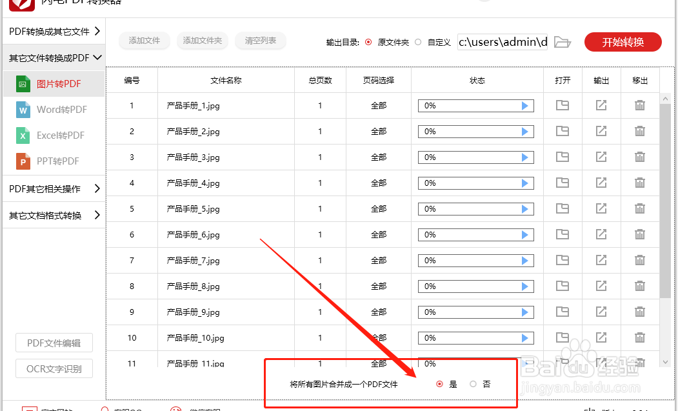Select Word转PDF in sidebar
Screen dimensions: 678x411
[54, 110]
